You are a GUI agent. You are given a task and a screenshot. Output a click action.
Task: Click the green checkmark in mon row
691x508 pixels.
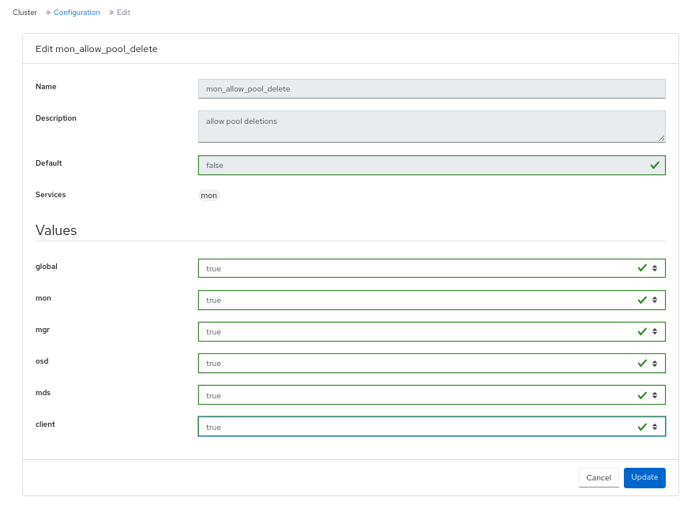click(x=642, y=300)
